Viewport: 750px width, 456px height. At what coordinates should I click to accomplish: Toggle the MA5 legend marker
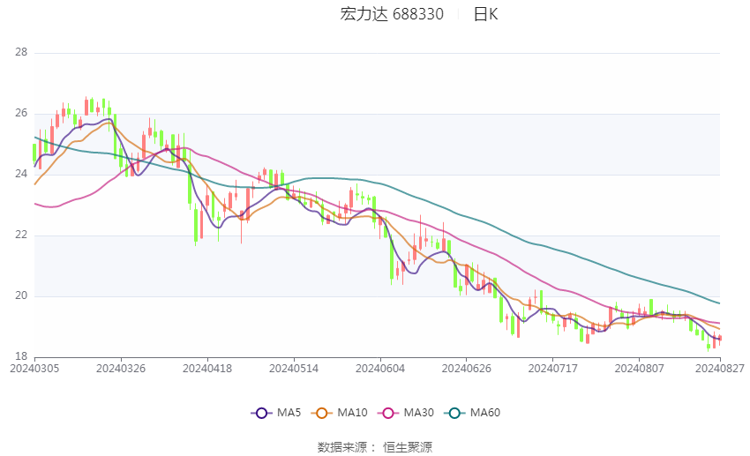pyautogui.click(x=261, y=413)
